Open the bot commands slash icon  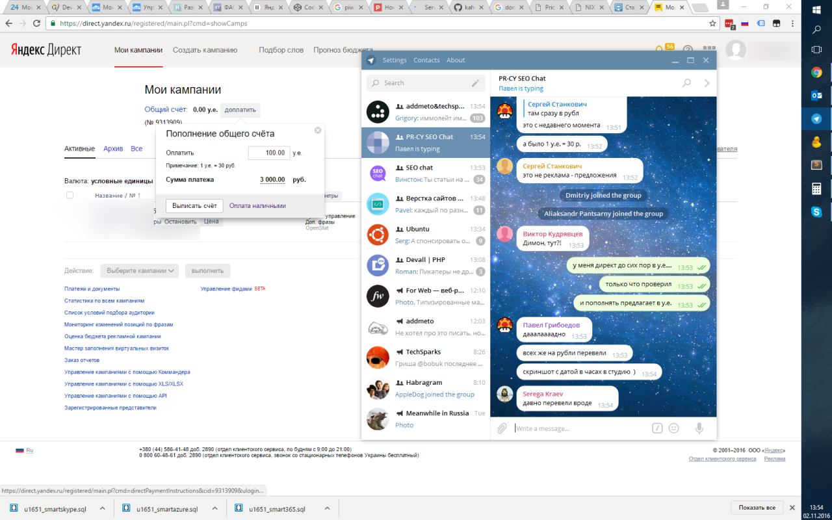point(657,428)
